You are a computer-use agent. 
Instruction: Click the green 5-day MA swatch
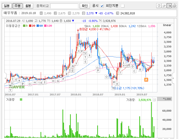tap(24, 26)
